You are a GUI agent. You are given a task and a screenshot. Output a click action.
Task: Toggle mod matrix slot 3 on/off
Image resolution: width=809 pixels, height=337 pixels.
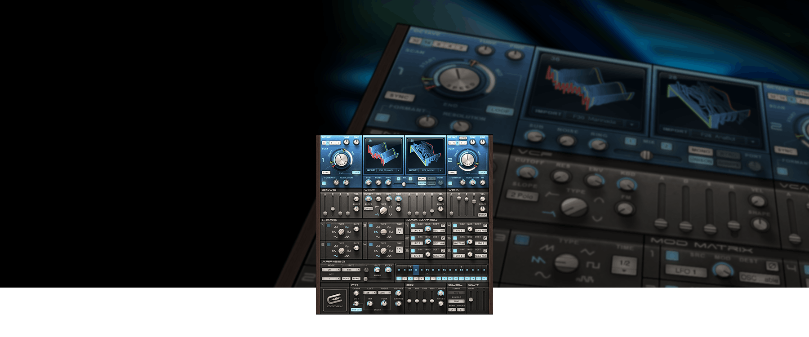click(413, 251)
